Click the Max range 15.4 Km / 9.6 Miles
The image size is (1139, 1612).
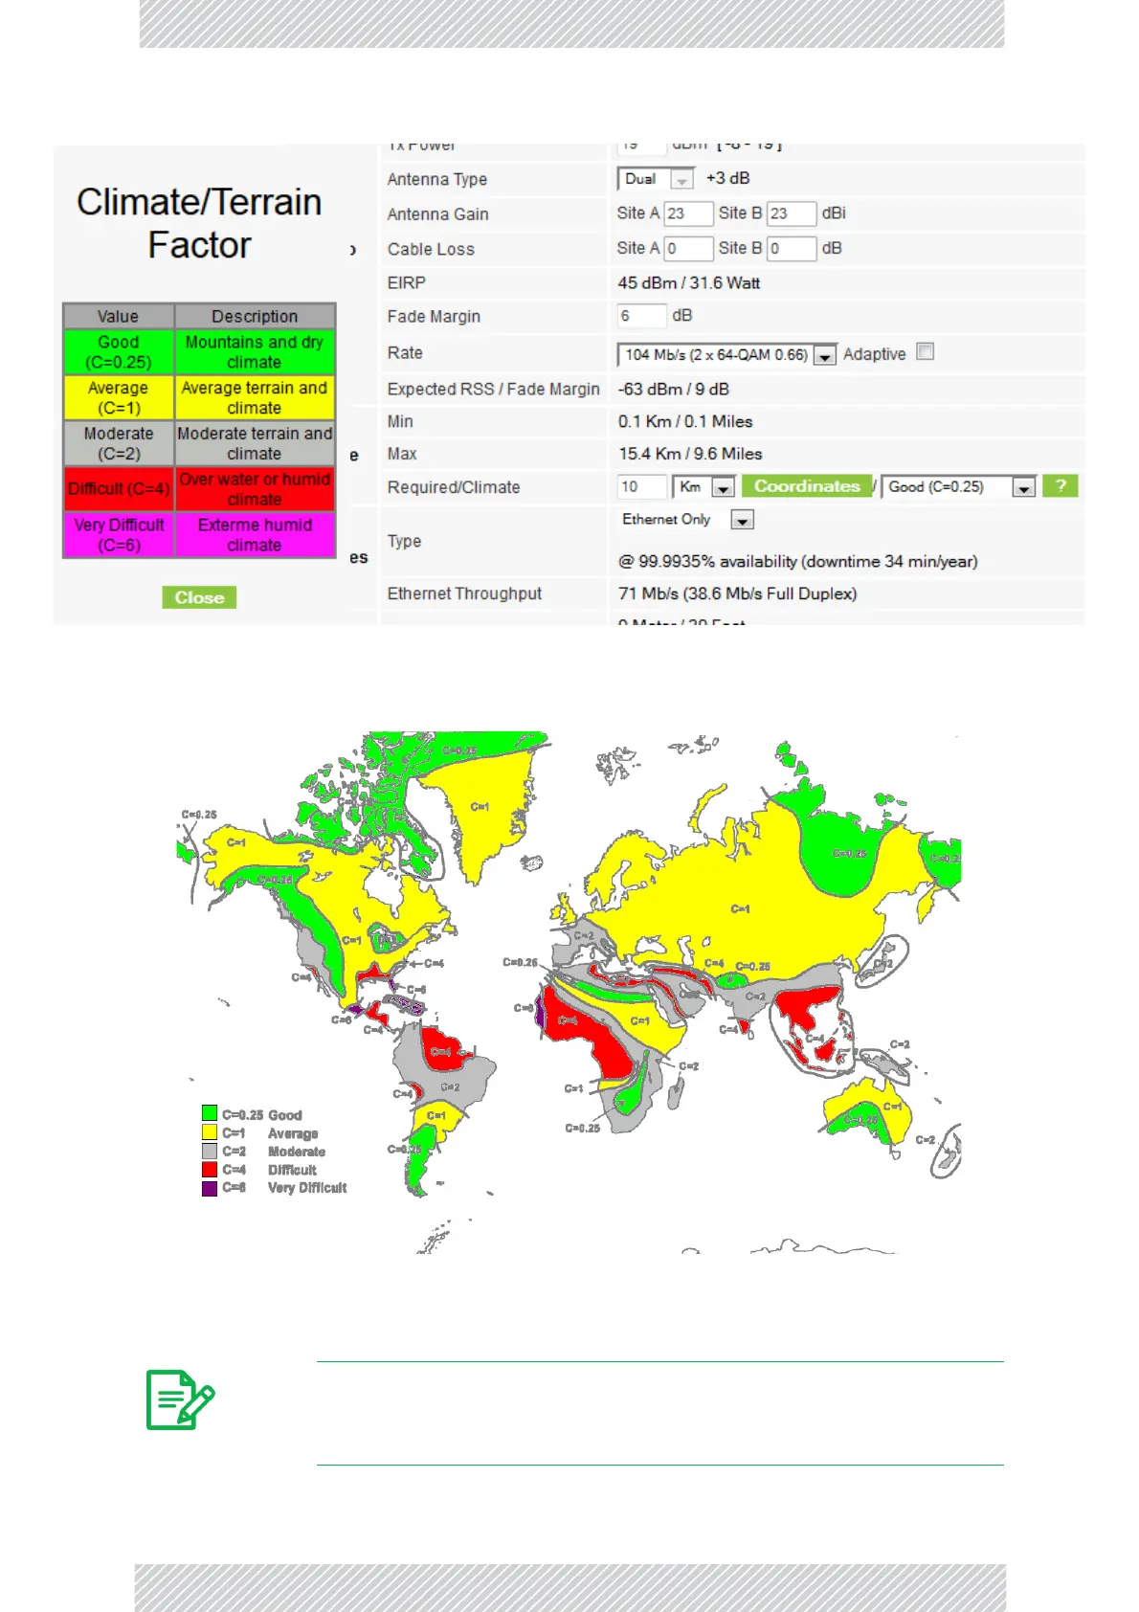pyautogui.click(x=690, y=454)
